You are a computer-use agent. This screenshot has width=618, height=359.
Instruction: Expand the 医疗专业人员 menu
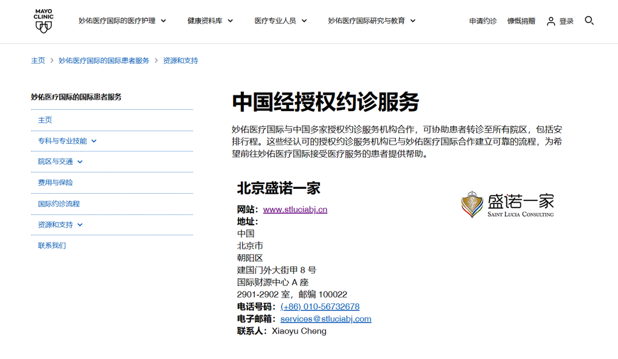[x=281, y=21]
